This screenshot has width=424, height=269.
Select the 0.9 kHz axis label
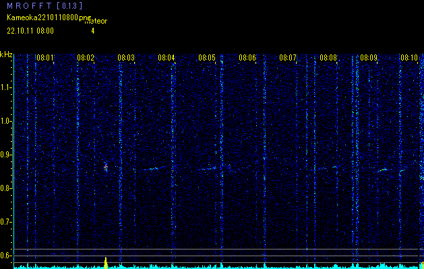[x=6, y=155]
